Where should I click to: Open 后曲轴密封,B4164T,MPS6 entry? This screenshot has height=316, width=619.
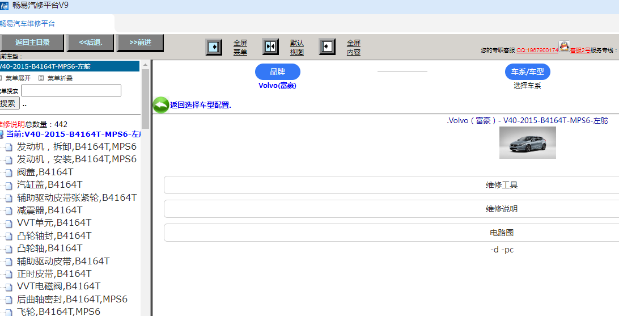click(x=72, y=300)
